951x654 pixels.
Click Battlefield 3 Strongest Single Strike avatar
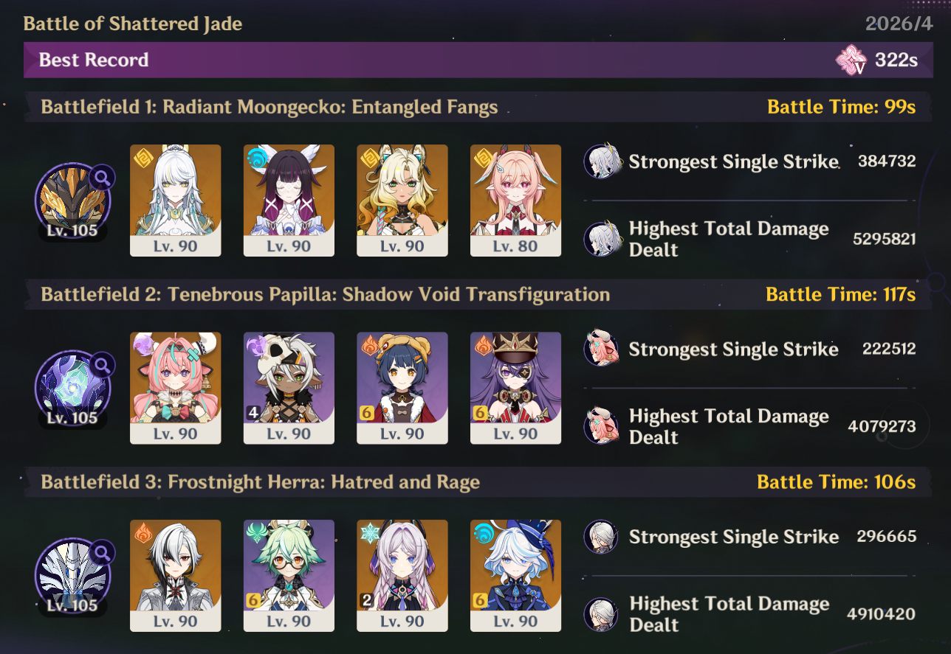pos(602,537)
